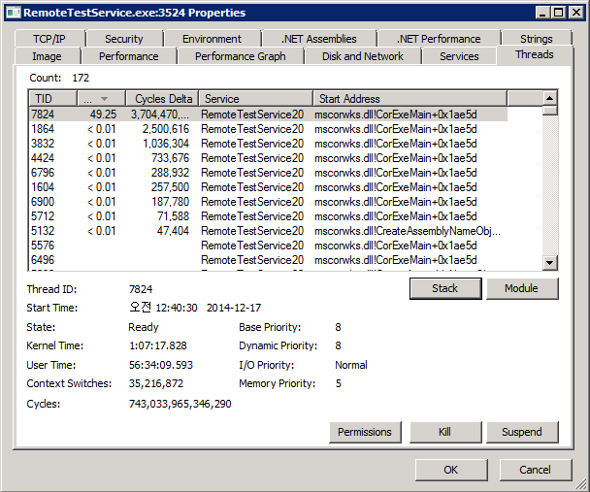Sort threads by Cycles Delta column

coord(162,98)
